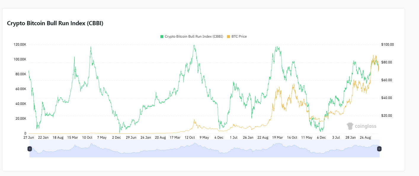This screenshot has height=176, width=419.
Task: Click the '120.00K' left axis label
Action: 20,44
